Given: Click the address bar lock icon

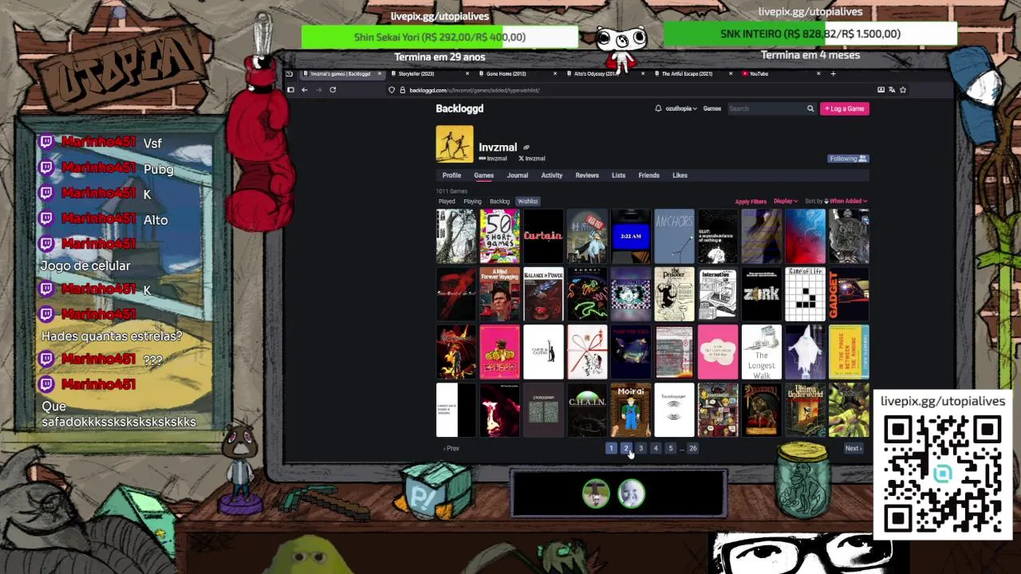Looking at the screenshot, I should click(x=403, y=90).
